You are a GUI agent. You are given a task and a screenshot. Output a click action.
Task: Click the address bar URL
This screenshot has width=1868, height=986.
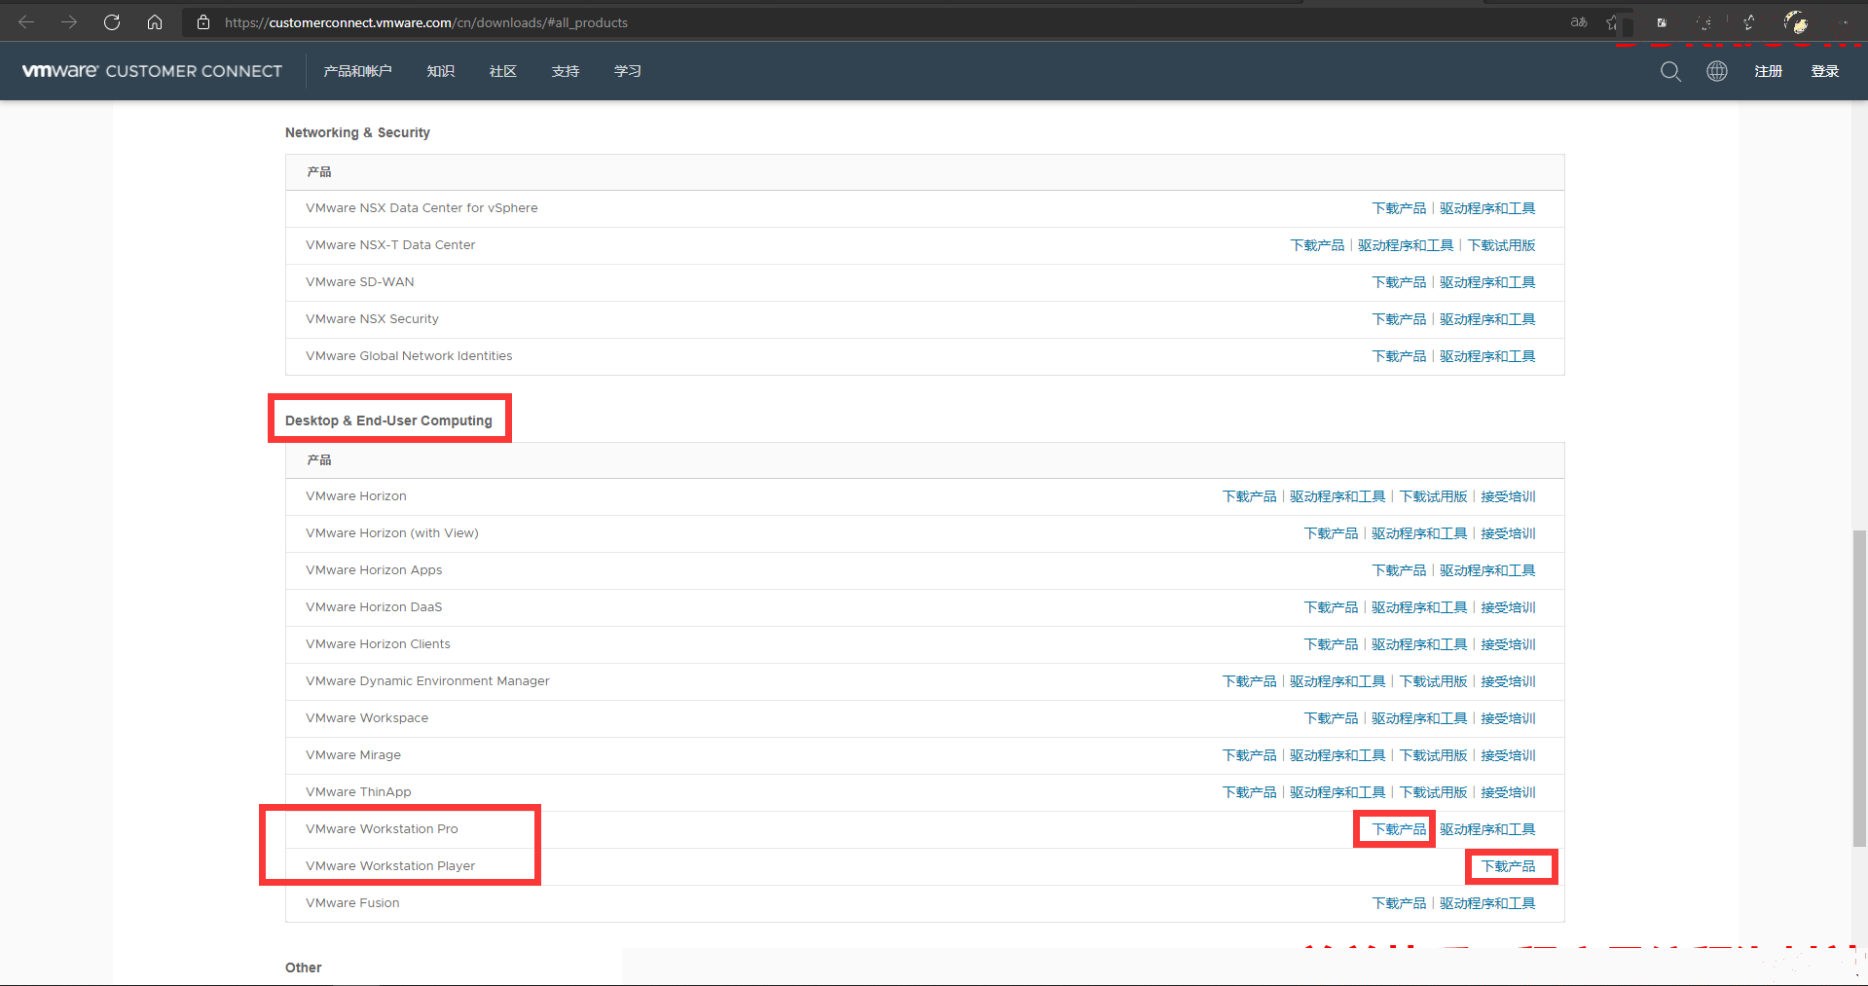pyautogui.click(x=426, y=22)
